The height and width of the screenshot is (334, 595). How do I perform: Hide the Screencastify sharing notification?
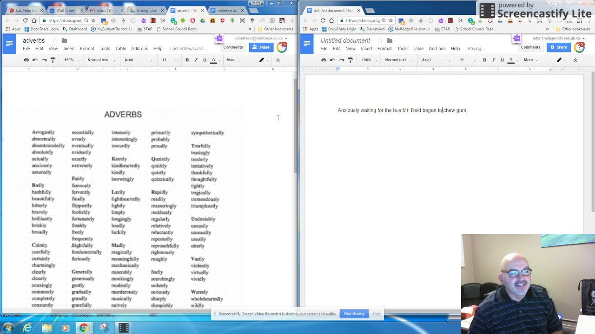click(x=377, y=314)
